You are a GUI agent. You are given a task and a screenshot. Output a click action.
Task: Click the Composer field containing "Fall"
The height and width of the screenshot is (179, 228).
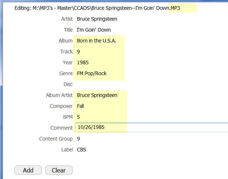coord(81,106)
